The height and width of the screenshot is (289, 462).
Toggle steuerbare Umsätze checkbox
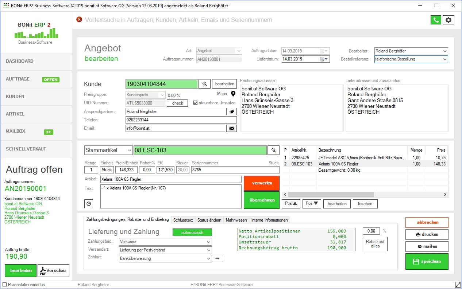click(195, 103)
